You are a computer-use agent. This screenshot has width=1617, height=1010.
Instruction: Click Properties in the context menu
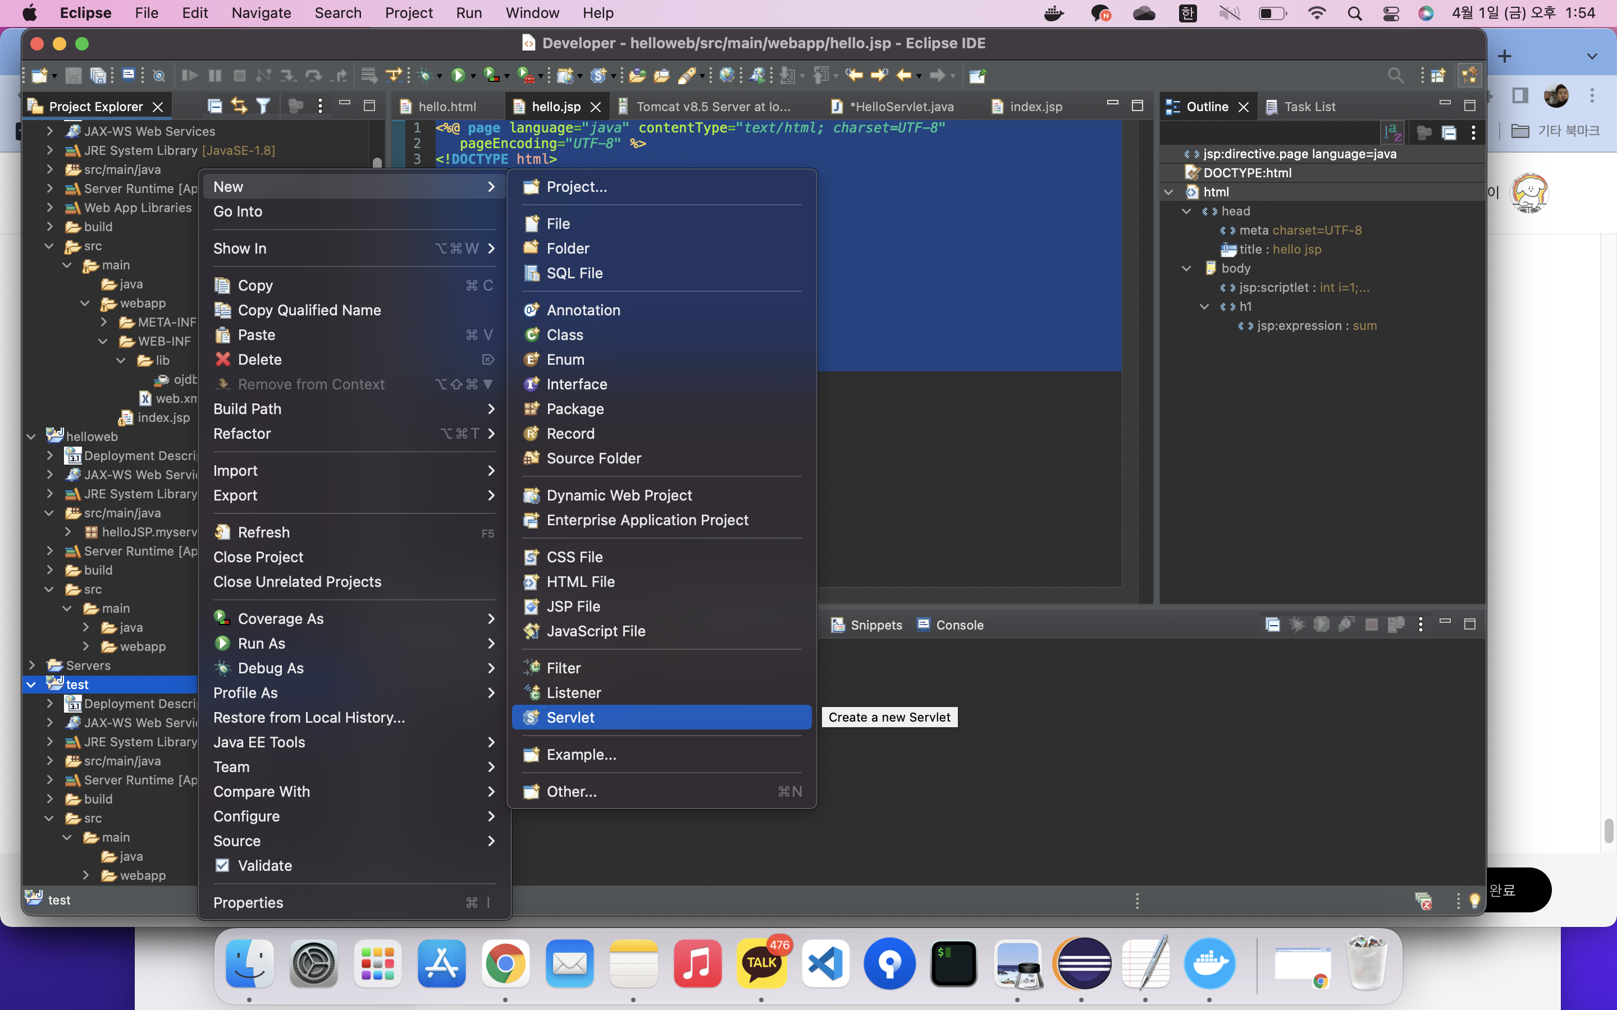point(248,902)
